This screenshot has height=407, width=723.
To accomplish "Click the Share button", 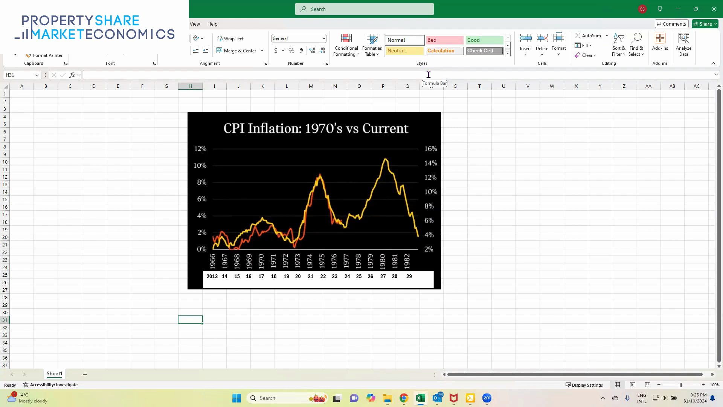I will [704, 24].
